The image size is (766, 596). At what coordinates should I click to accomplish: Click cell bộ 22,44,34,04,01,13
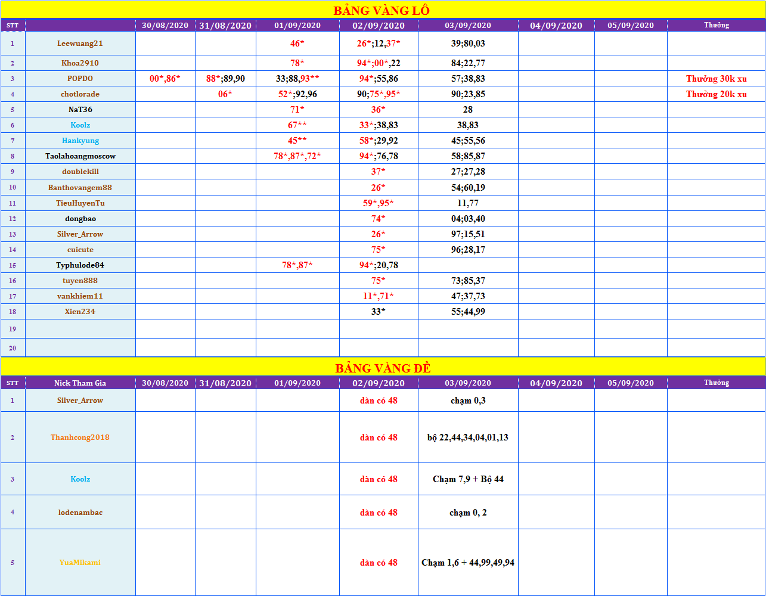tap(468, 437)
